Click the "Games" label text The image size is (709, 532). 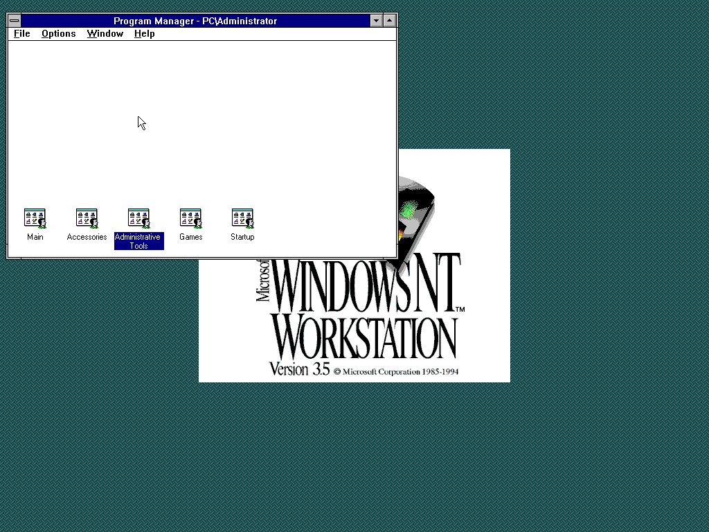click(190, 237)
